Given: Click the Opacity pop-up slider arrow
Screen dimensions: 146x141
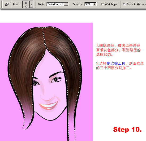Looking at the screenshot, I should 95,4.
